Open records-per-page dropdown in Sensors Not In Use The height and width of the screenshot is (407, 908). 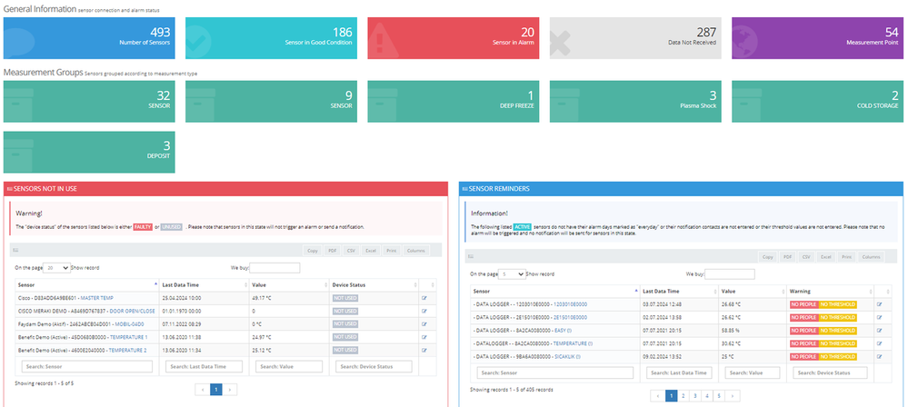coord(57,268)
